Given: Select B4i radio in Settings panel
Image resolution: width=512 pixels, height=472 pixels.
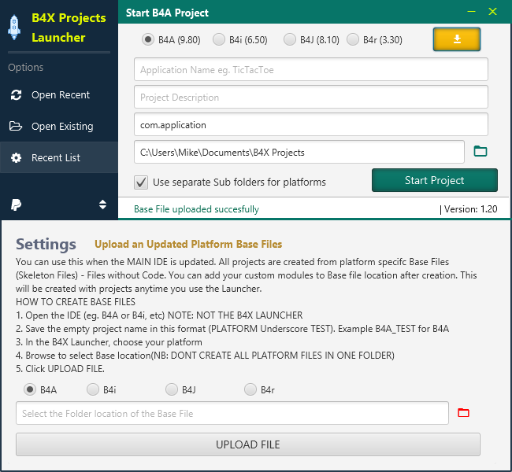Looking at the screenshot, I should (93, 389).
